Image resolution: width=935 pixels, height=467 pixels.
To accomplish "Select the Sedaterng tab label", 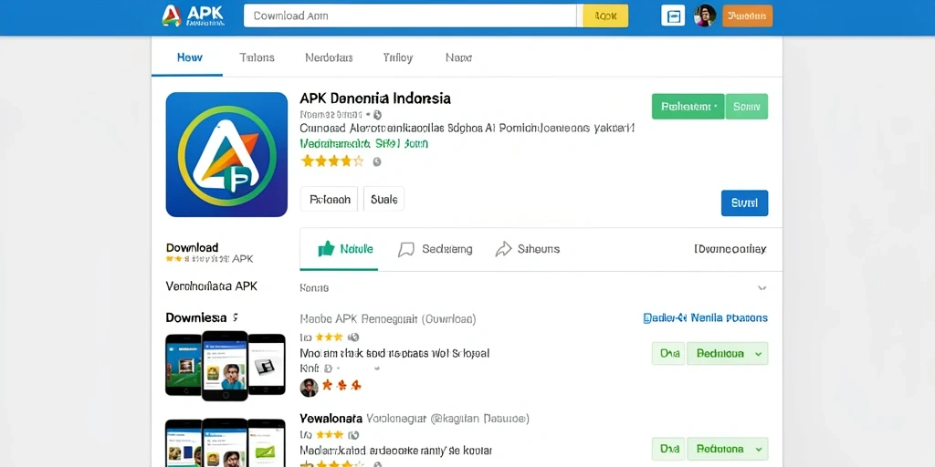I will 447,249.
